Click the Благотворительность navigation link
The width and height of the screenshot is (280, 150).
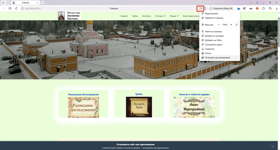click(191, 16)
